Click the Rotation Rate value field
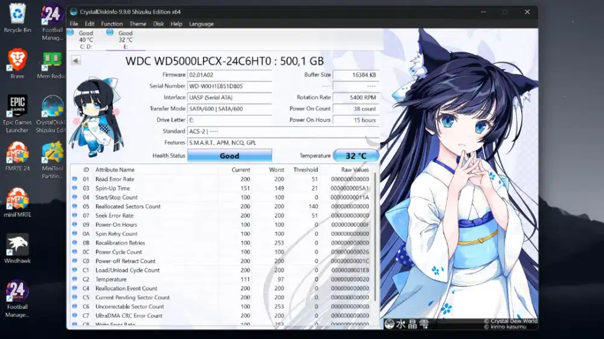The image size is (604, 339). point(356,97)
